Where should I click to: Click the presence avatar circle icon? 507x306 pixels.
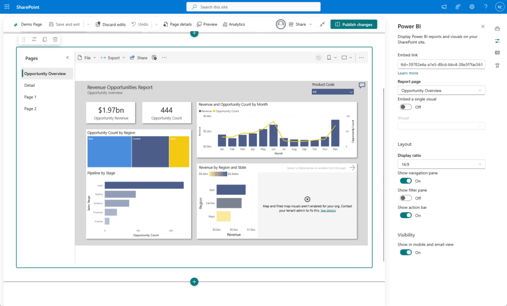pos(281,24)
